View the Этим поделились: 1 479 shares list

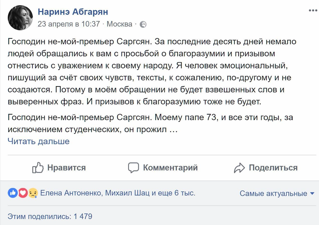point(50,216)
